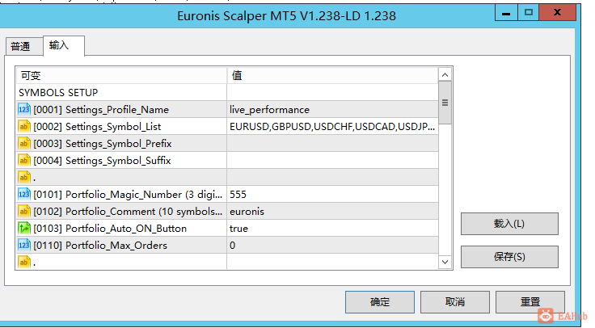Click the 值 column header
The image size is (595, 328).
coord(332,75)
